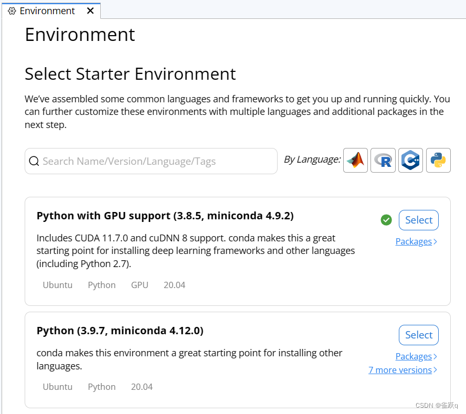Close the Environment tab
This screenshot has height=414, width=466.
pos(91,10)
